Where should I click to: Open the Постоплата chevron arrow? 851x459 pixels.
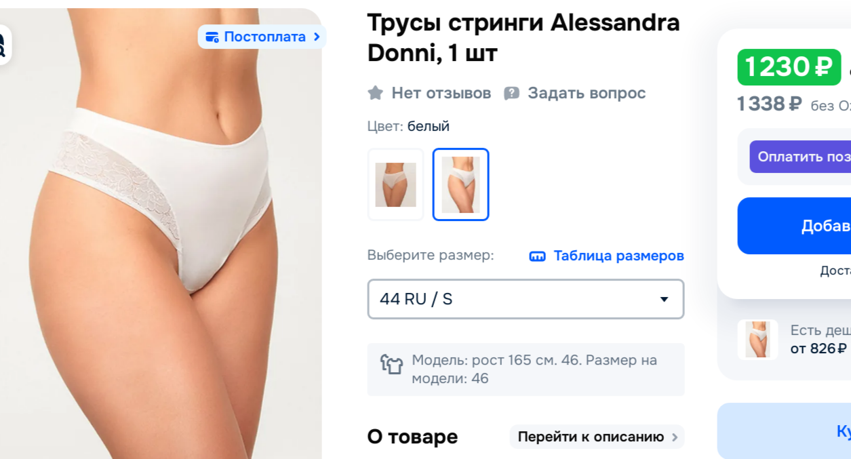[317, 37]
